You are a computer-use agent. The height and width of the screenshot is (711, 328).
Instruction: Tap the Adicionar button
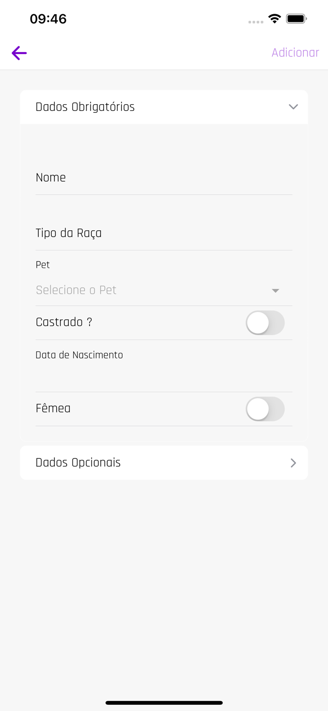(295, 53)
